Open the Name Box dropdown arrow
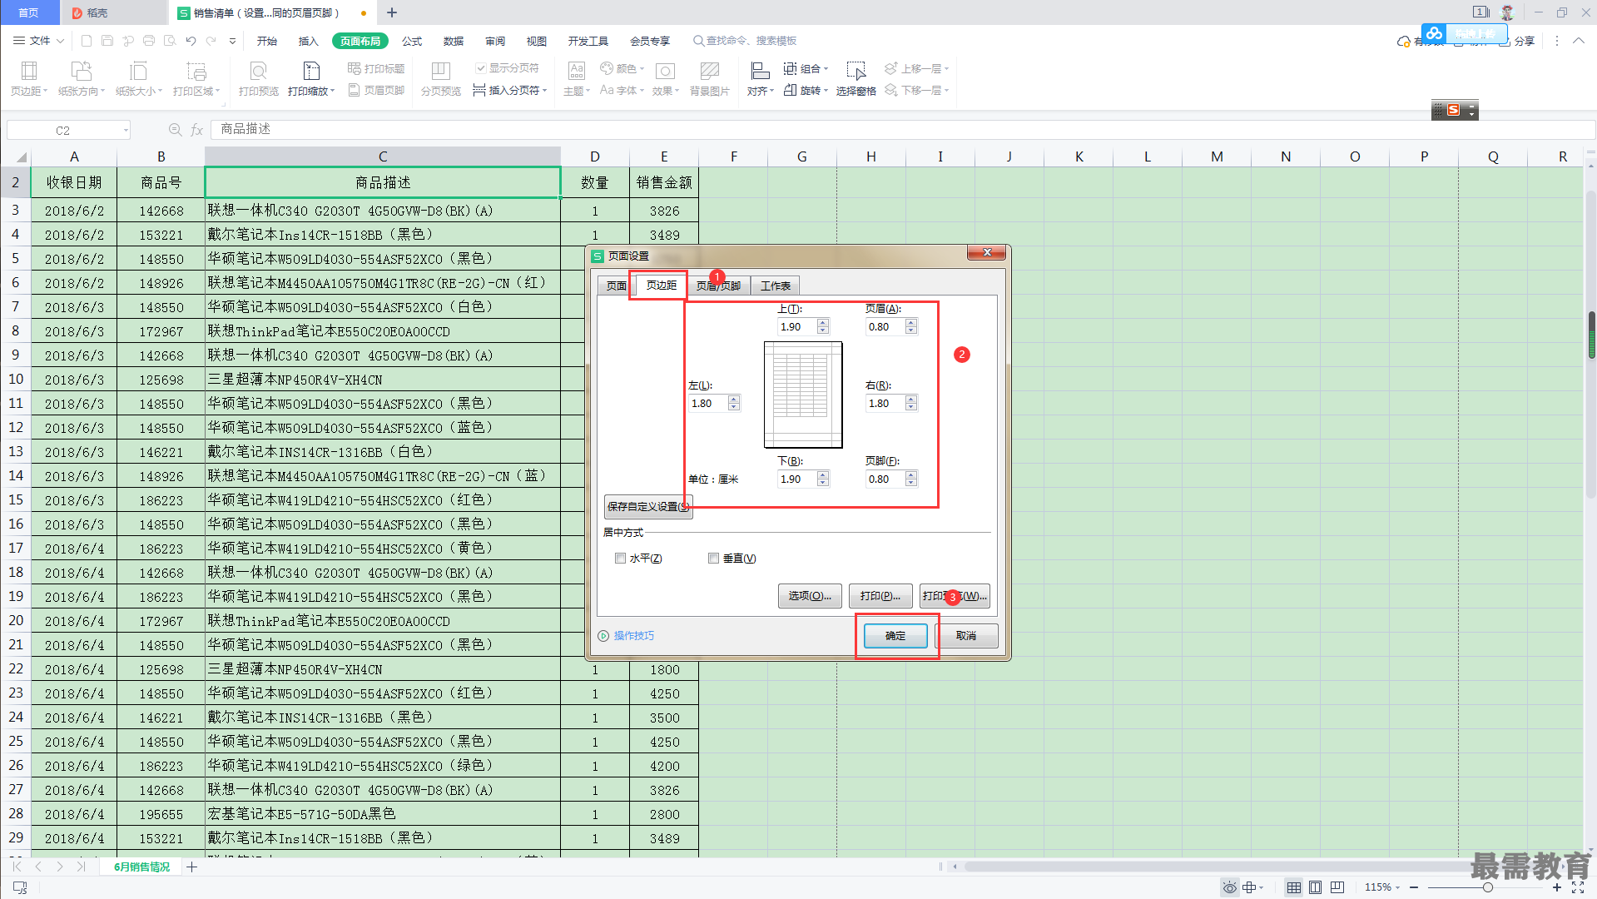Viewport: 1597px width, 899px height. tap(126, 130)
